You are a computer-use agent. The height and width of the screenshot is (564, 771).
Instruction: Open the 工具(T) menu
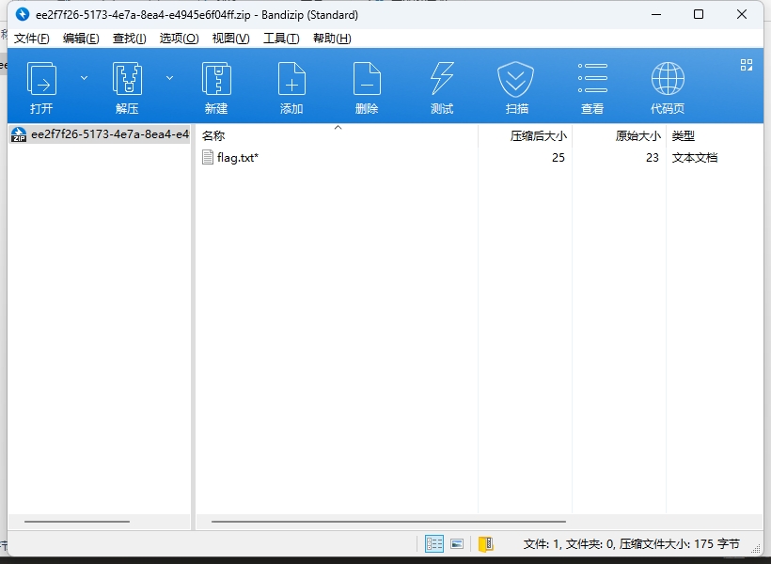(x=281, y=39)
